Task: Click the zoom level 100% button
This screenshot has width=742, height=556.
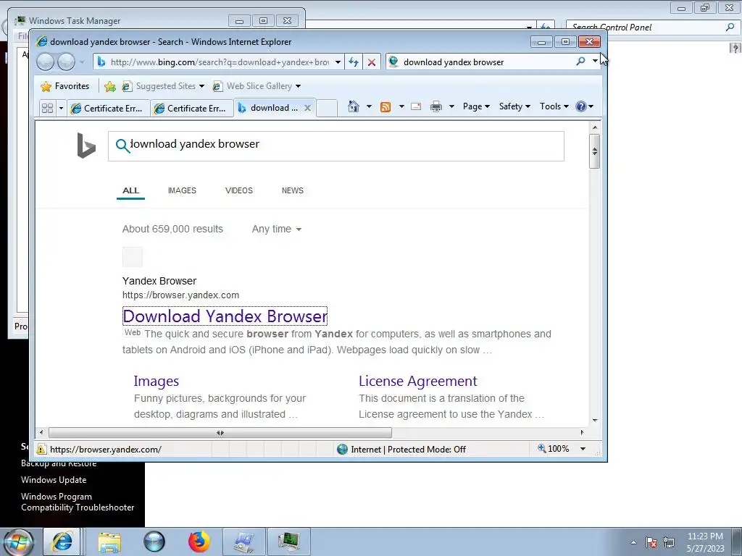Action: (553, 449)
